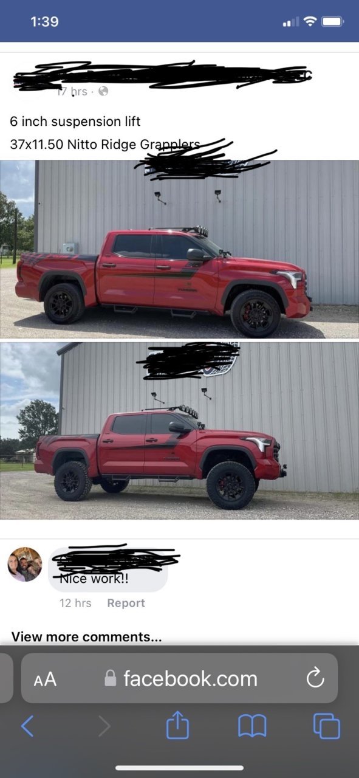The image size is (359, 778).
Task: Tap the Nice work comment bubble
Action: pyautogui.click(x=108, y=570)
